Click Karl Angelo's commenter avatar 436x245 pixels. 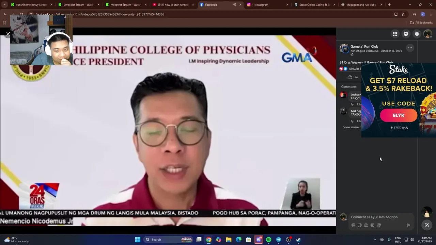click(x=343, y=111)
